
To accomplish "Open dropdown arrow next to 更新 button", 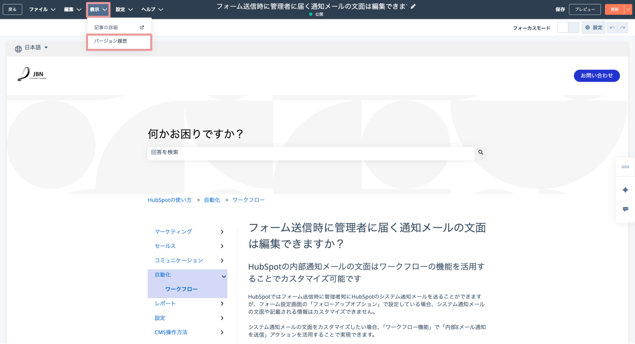I will (x=628, y=10).
